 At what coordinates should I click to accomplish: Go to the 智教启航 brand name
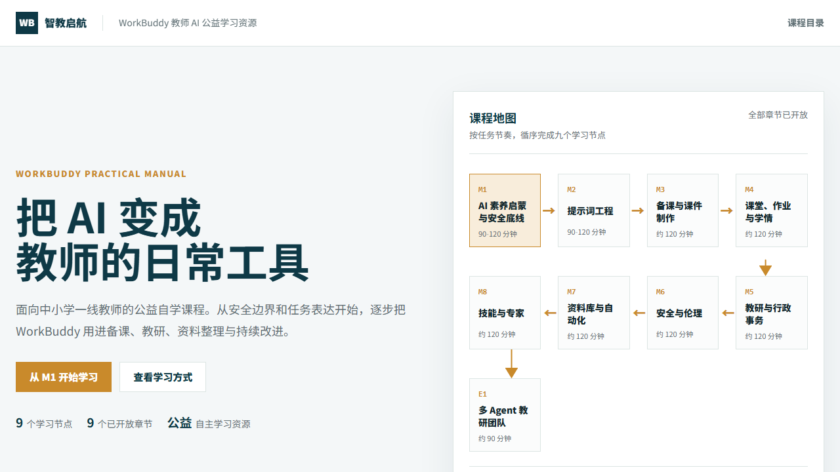pos(66,23)
